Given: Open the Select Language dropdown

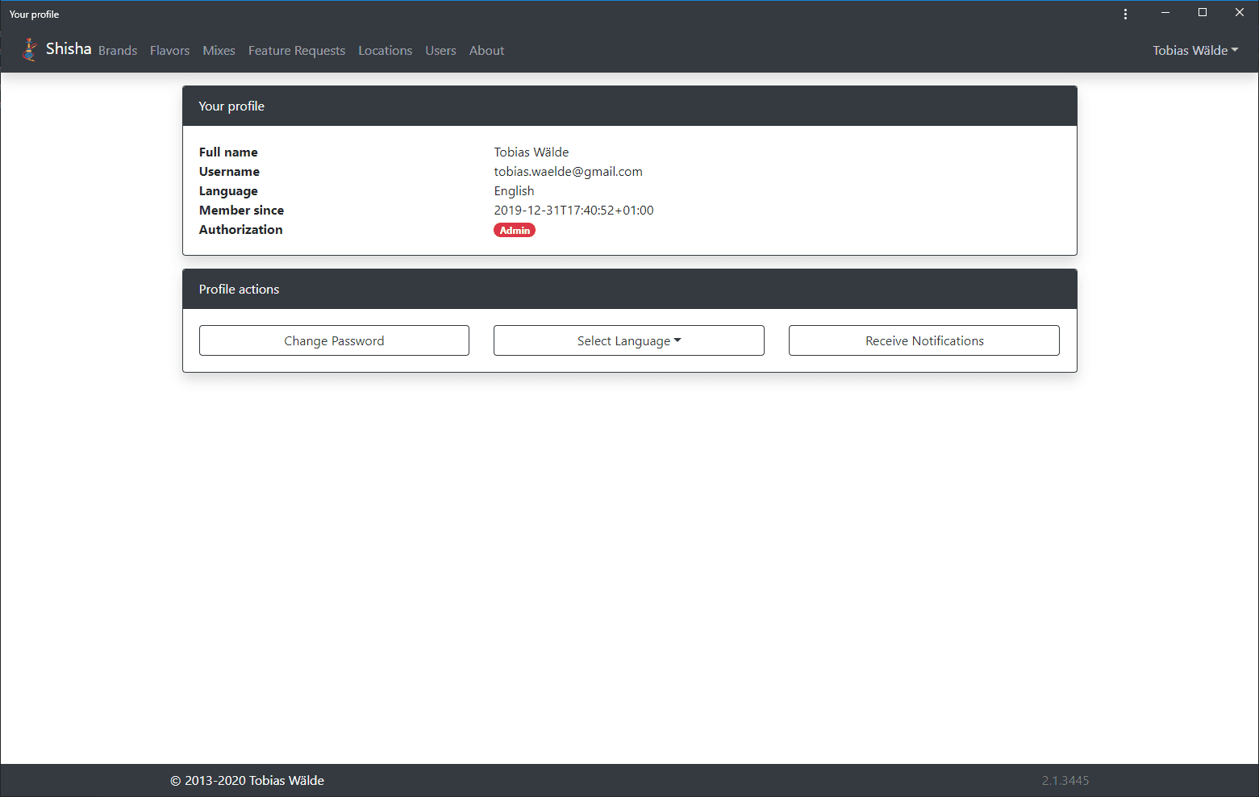Looking at the screenshot, I should click(x=629, y=340).
